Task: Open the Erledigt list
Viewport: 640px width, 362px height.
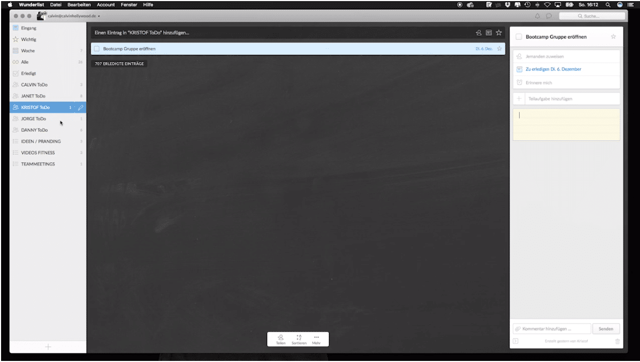Action: (48, 73)
